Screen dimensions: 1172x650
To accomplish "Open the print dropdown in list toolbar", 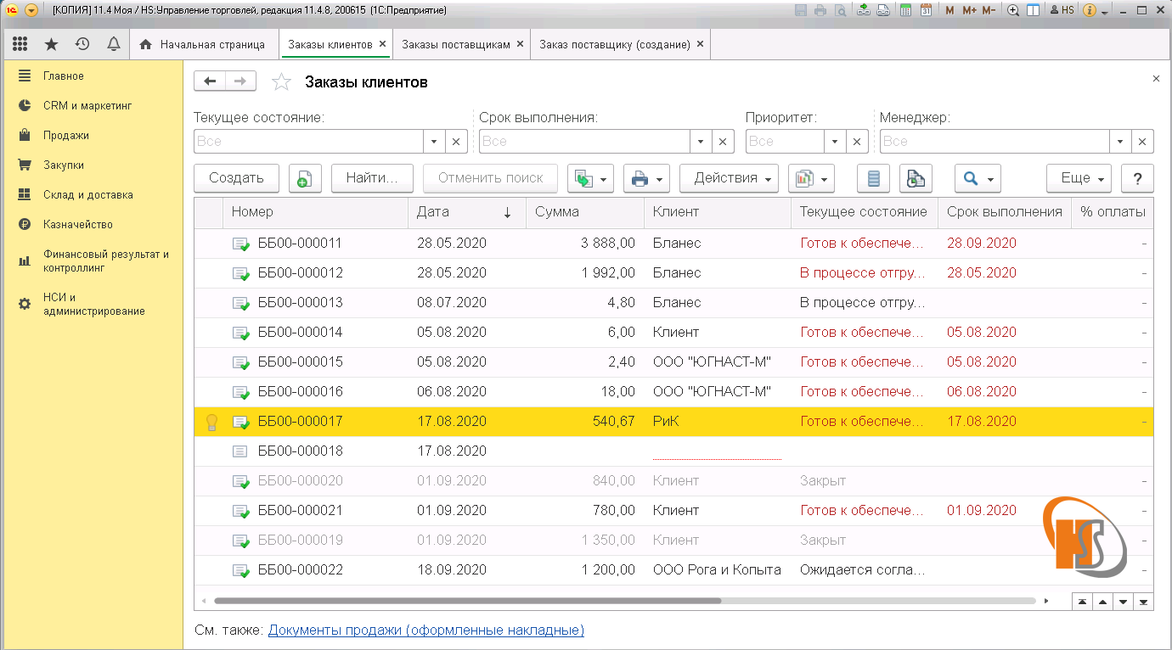I will 647,178.
